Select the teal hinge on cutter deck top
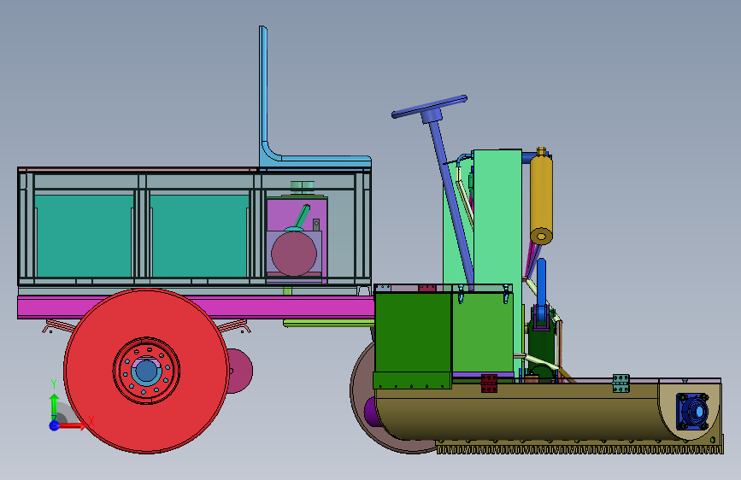Image resolution: width=741 pixels, height=480 pixels. pyautogui.click(x=621, y=383)
